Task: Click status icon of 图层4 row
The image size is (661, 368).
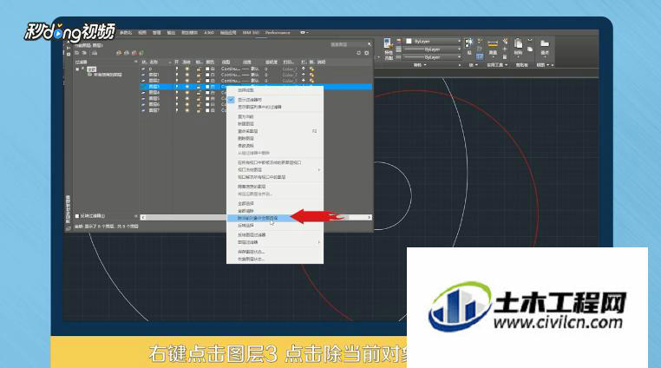Action: pos(144,92)
